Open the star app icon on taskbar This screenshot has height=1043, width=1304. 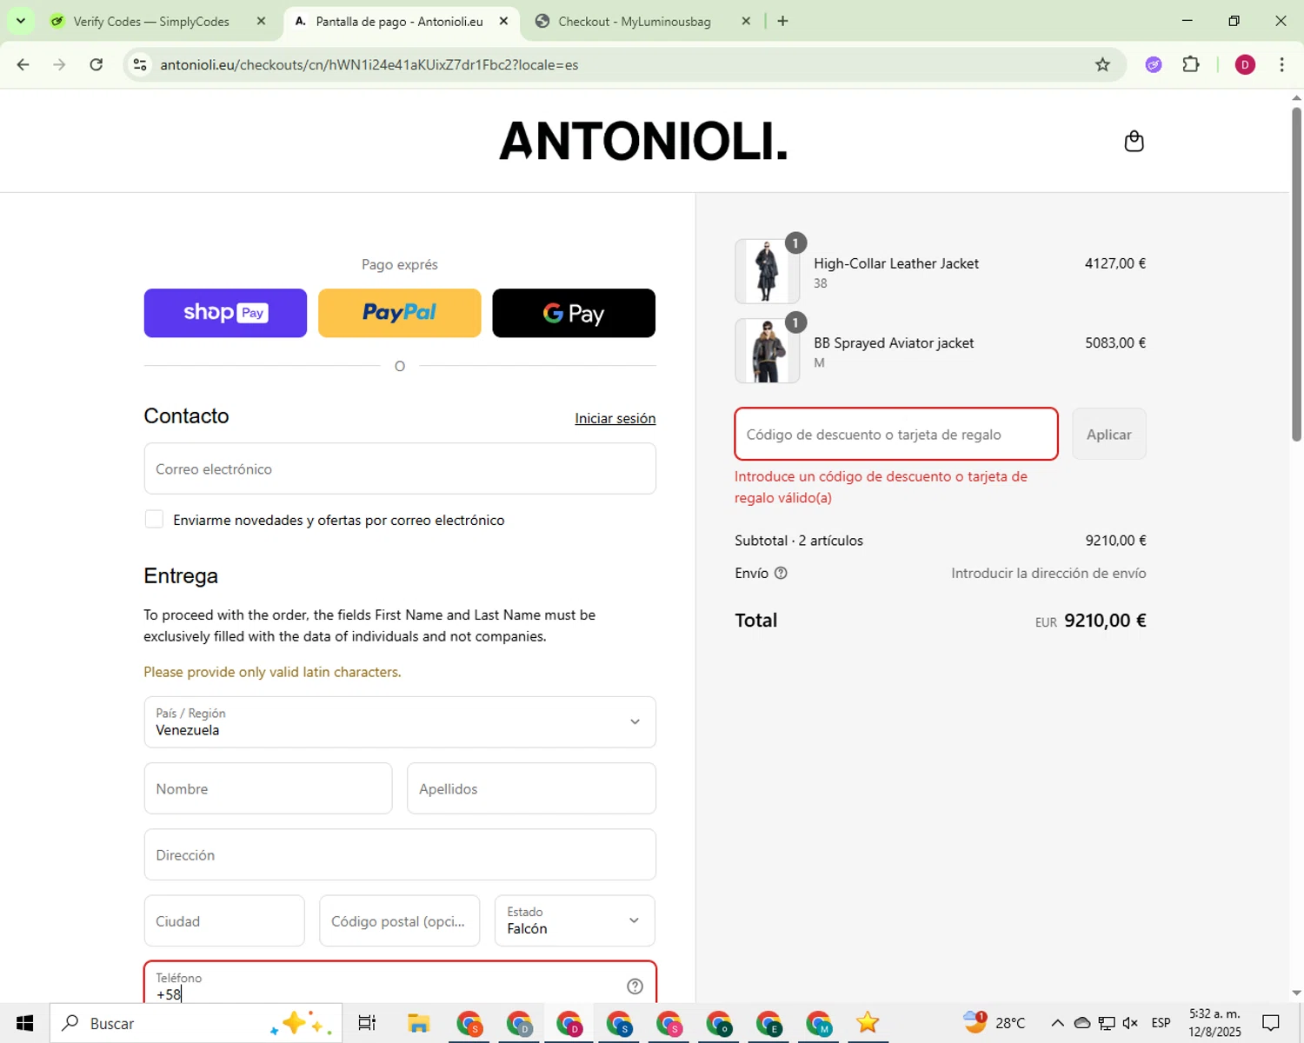(x=868, y=1023)
